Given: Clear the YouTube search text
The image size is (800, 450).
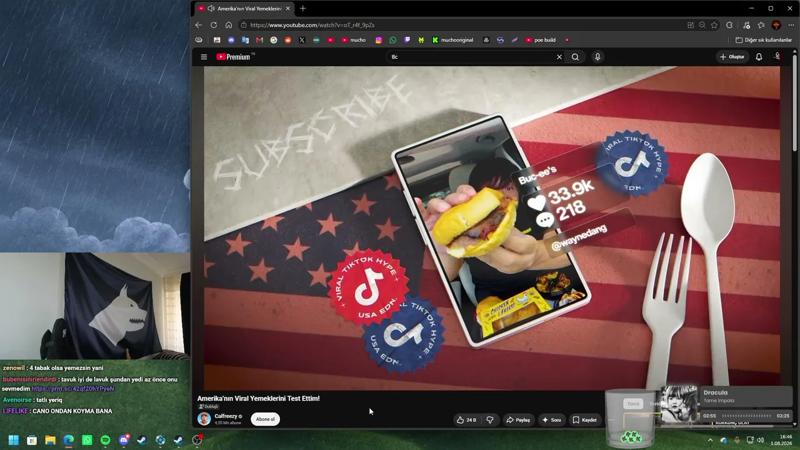Looking at the screenshot, I should pyautogui.click(x=559, y=57).
